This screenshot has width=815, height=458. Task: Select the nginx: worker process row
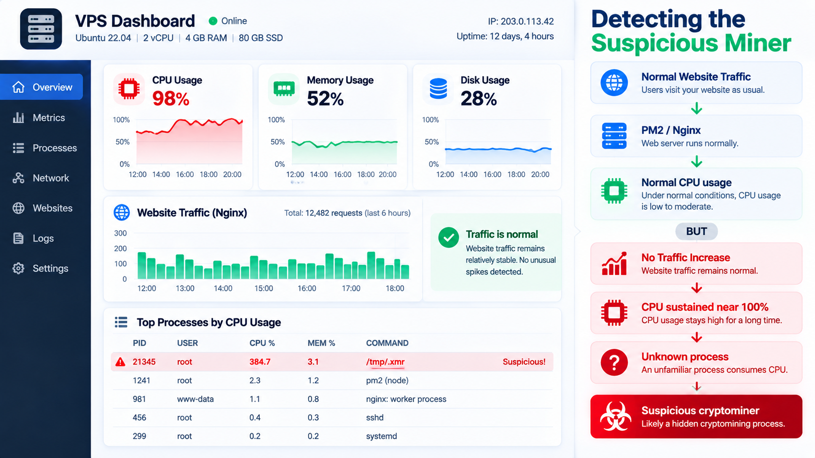click(x=333, y=399)
